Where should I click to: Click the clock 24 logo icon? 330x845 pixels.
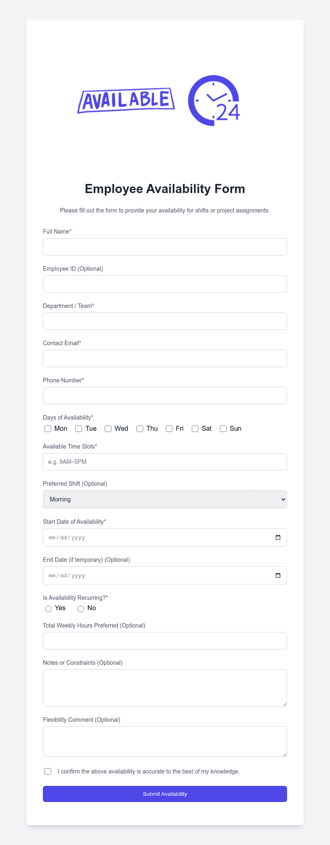(213, 100)
